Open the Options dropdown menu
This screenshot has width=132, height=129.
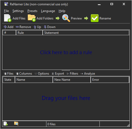[42, 74]
